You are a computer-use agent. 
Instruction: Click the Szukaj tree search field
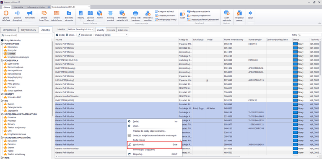[x=27, y=35]
